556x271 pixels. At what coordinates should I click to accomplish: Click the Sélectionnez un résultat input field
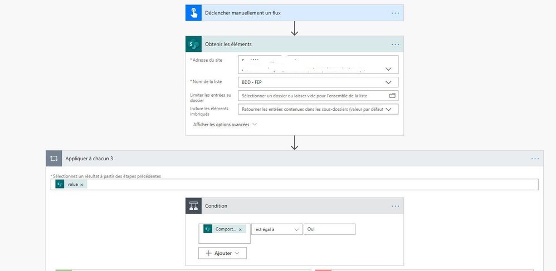click(x=294, y=185)
